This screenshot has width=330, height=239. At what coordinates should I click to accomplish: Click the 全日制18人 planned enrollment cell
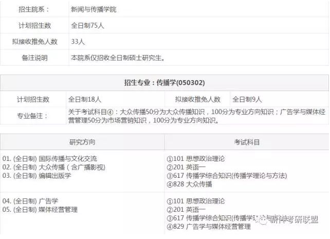point(85,99)
